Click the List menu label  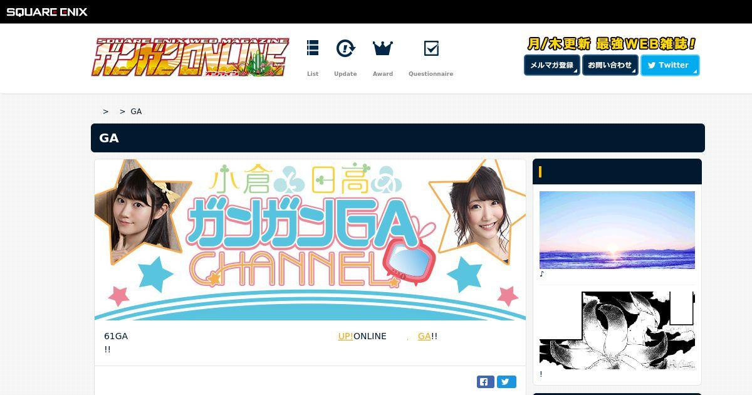pyautogui.click(x=313, y=74)
